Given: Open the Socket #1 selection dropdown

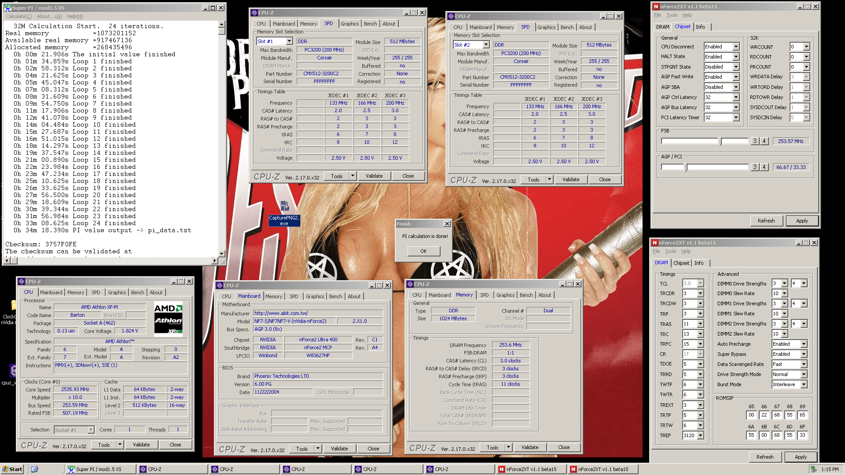Looking at the screenshot, I should click(90, 430).
